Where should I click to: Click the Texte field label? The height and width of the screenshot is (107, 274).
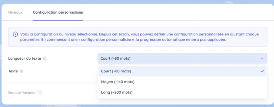[x=13, y=71]
